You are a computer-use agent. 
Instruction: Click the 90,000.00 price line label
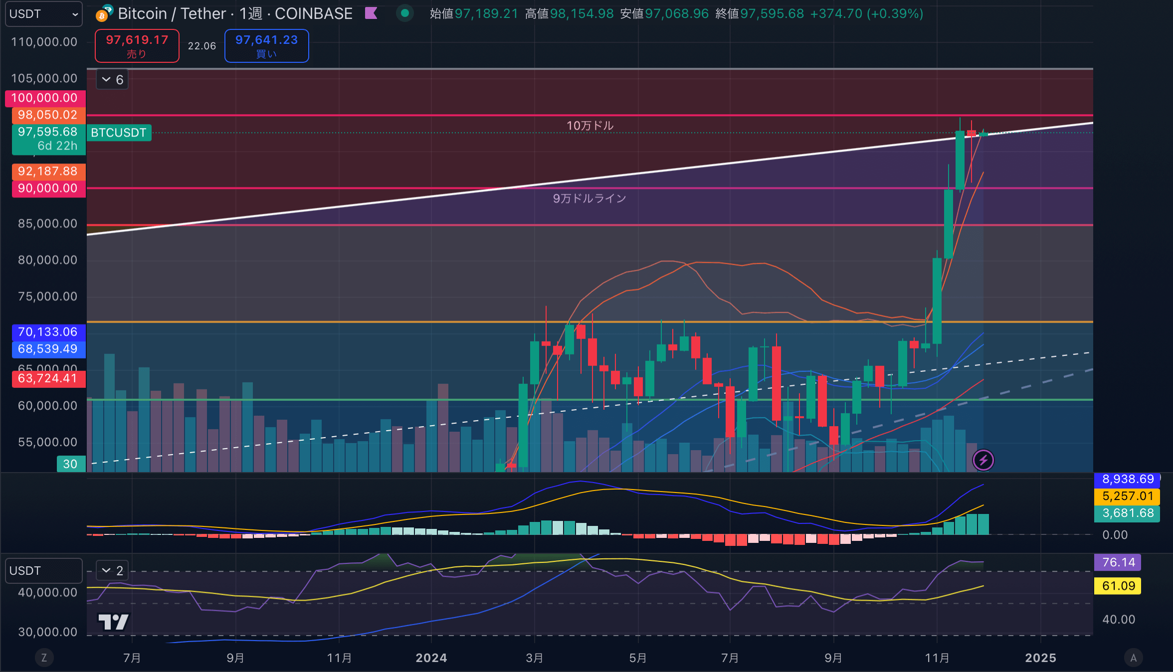tap(48, 188)
